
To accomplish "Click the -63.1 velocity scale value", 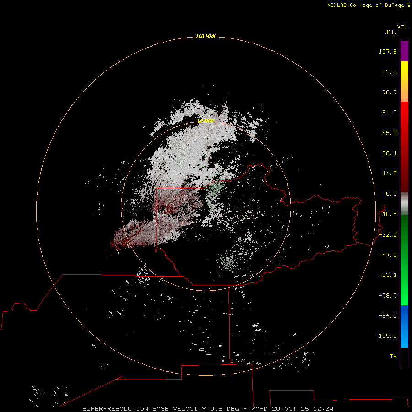I will click(x=388, y=275).
